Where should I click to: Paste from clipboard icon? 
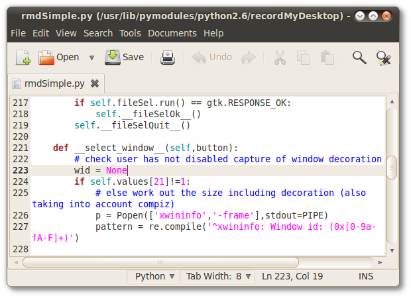coord(327,58)
